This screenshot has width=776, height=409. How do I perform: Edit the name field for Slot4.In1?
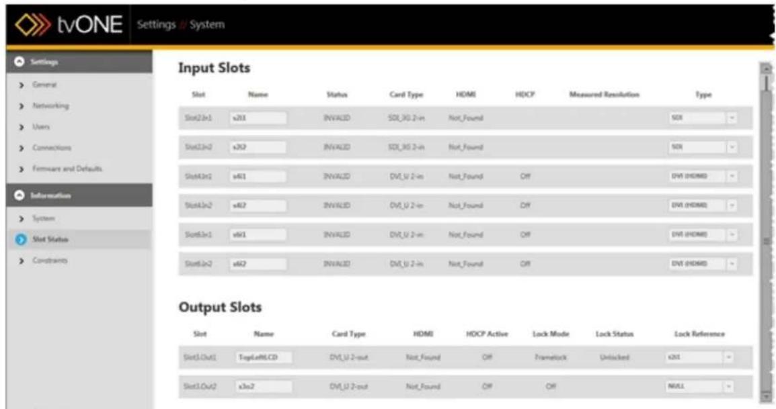tap(258, 177)
